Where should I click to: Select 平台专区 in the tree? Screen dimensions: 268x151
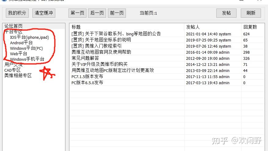[13, 31]
